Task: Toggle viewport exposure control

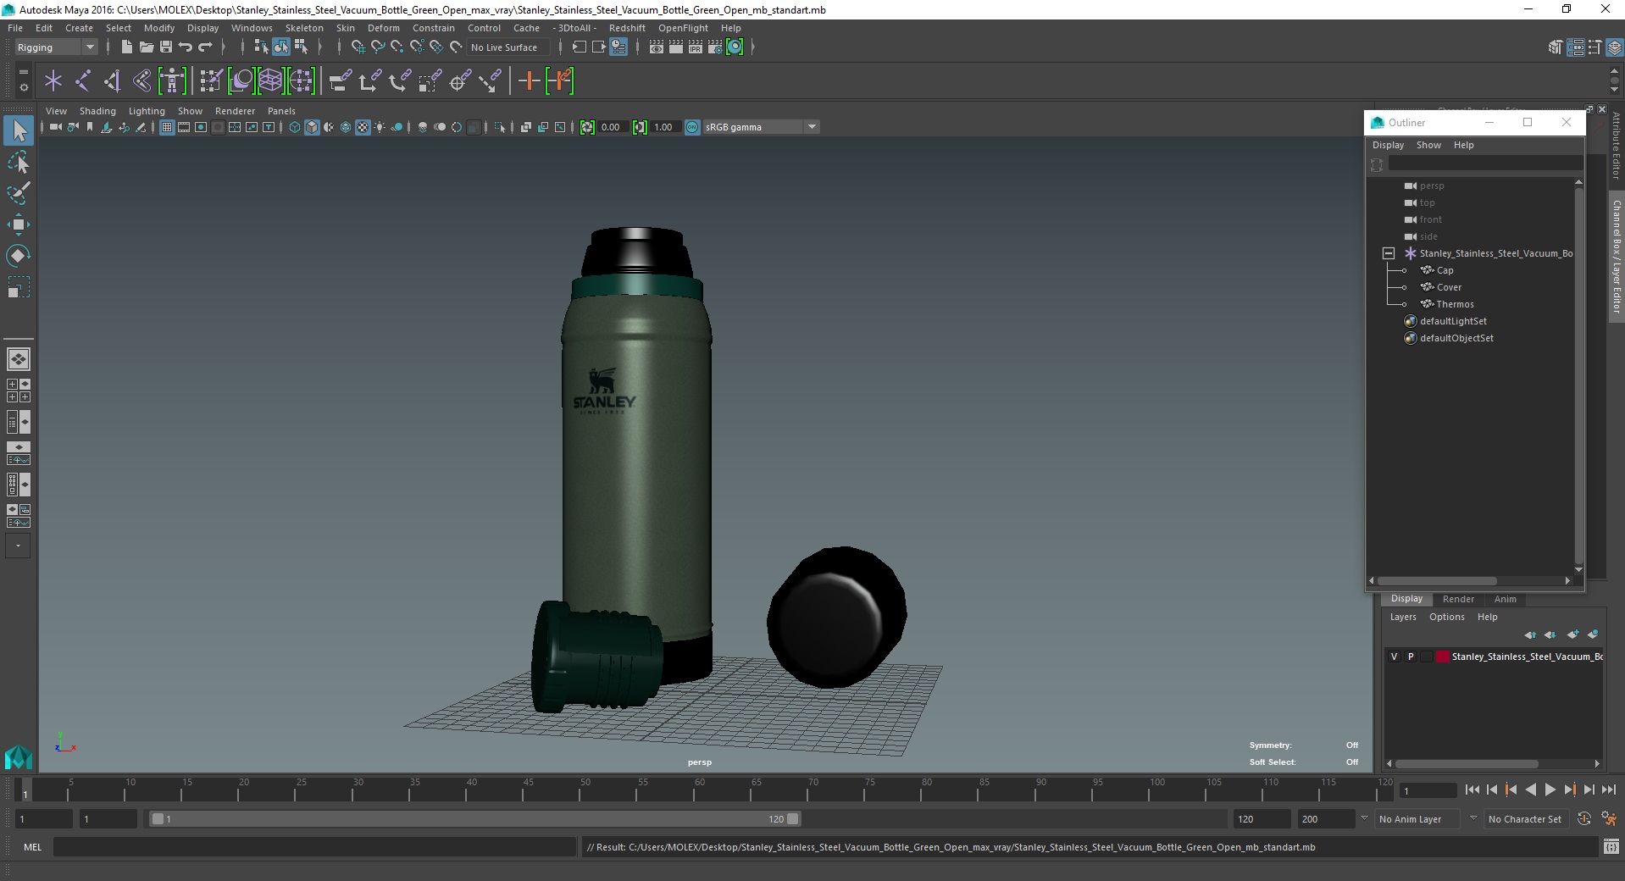Action: pos(587,127)
